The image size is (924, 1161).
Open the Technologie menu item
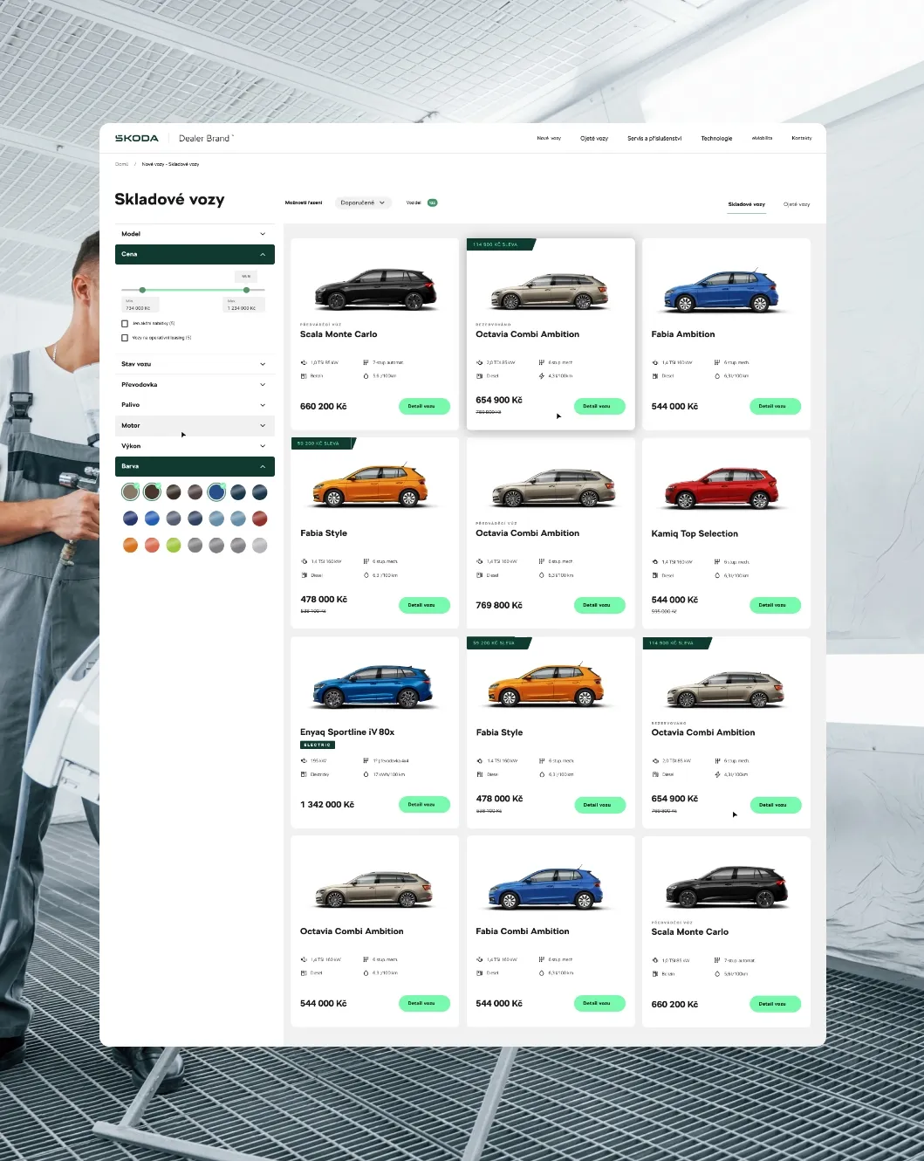point(716,138)
